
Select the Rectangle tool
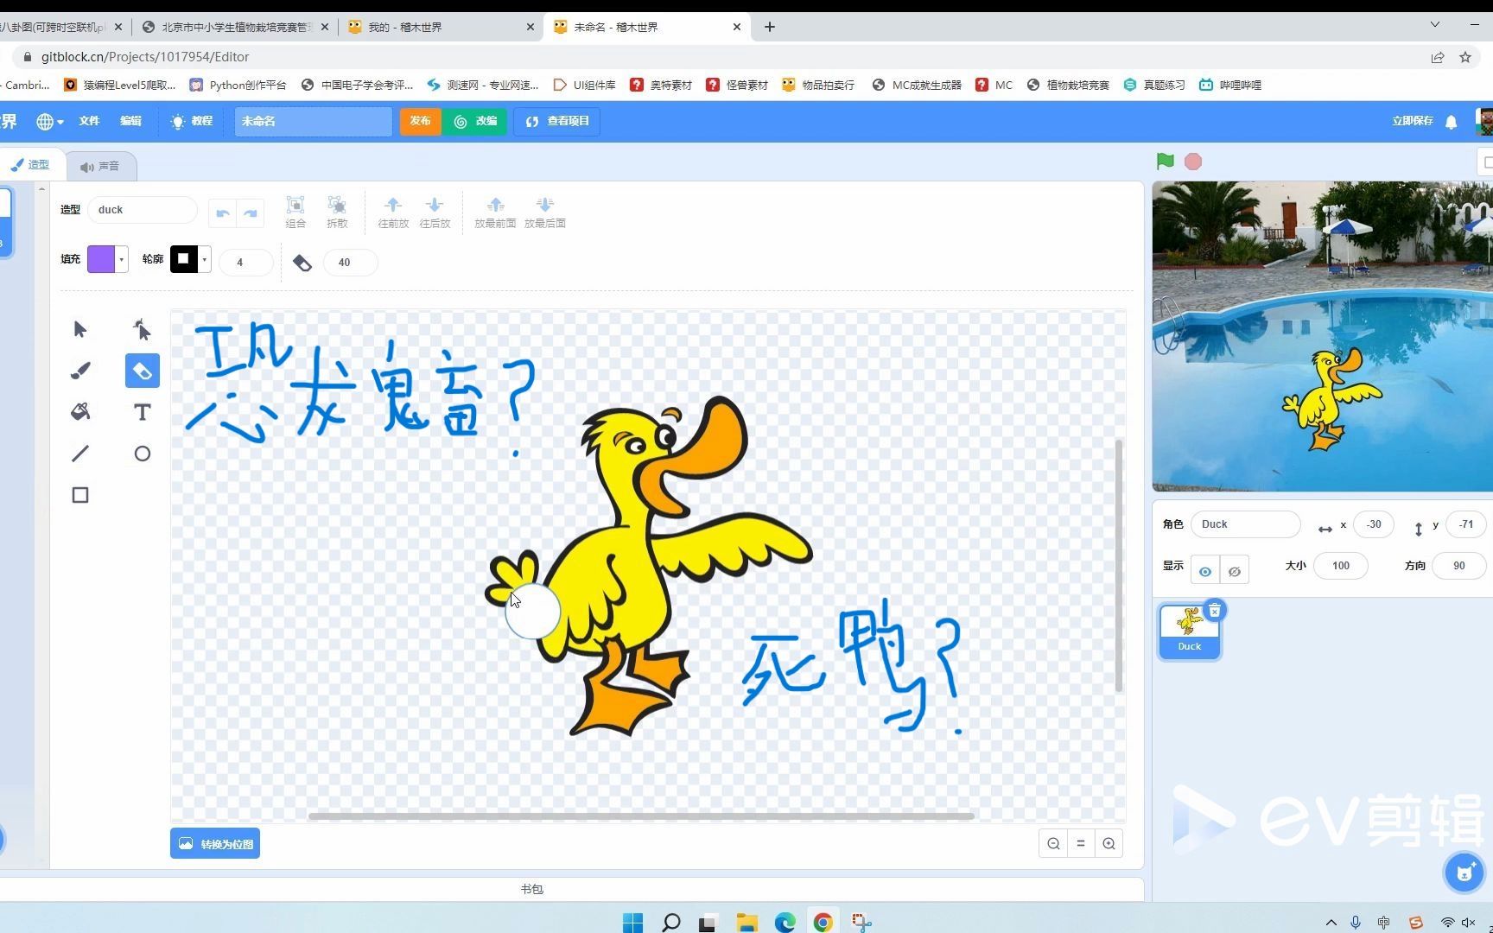click(80, 495)
